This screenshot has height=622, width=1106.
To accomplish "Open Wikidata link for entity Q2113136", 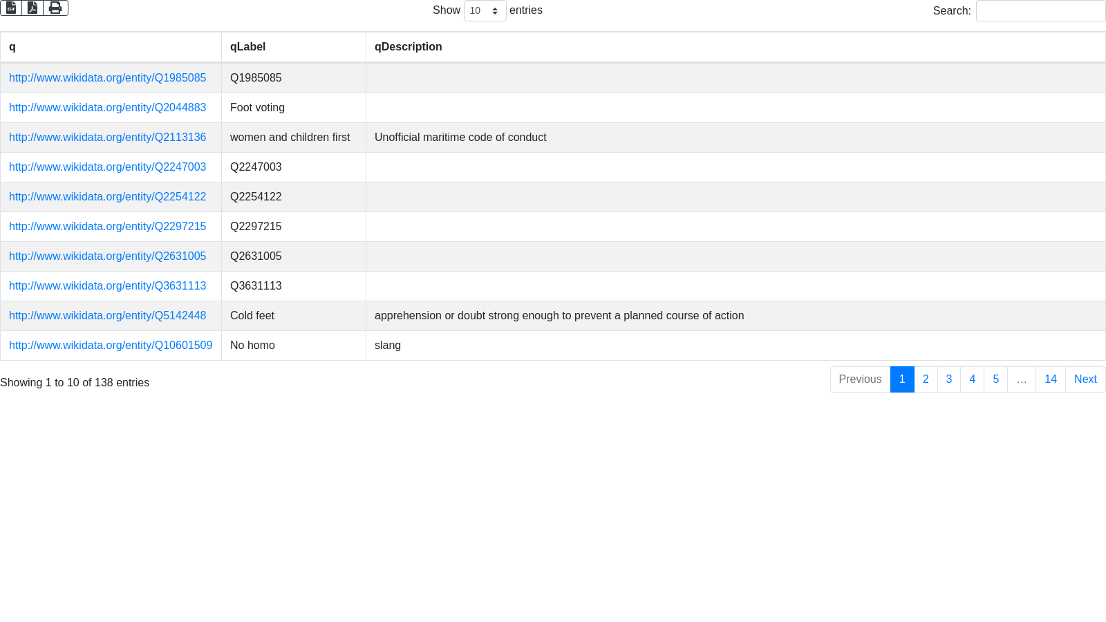I will click(x=107, y=138).
